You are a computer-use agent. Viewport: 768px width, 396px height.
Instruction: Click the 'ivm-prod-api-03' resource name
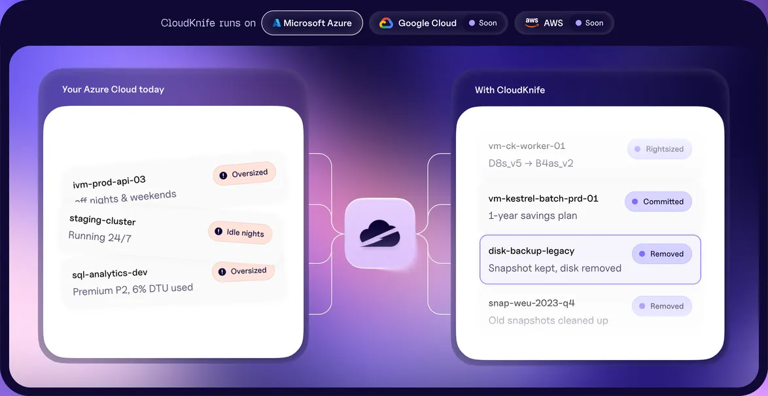pyautogui.click(x=109, y=182)
